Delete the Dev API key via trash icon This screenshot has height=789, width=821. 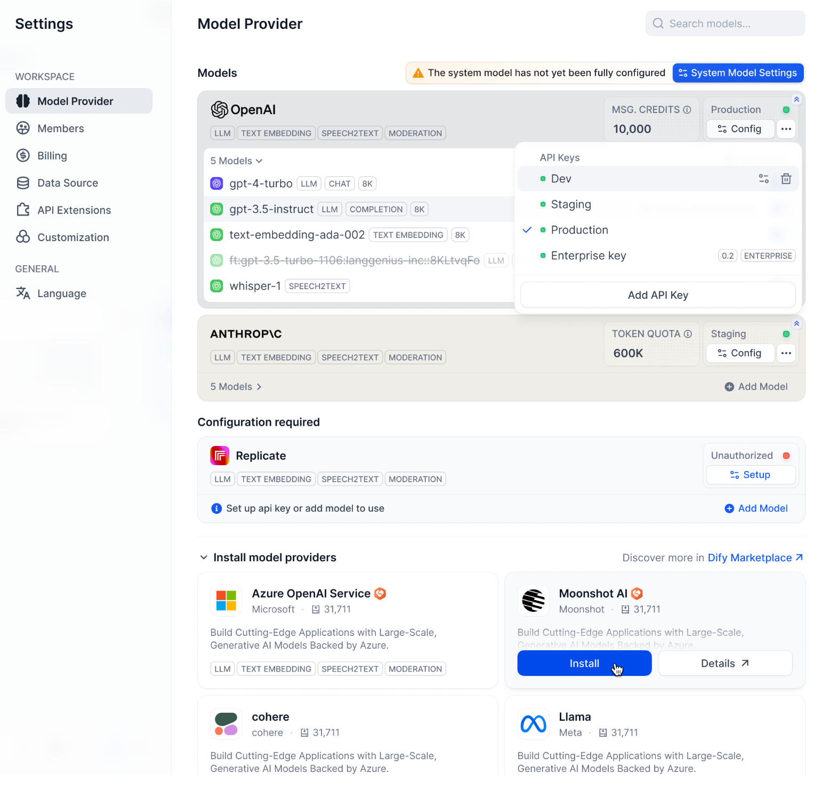[x=786, y=179]
